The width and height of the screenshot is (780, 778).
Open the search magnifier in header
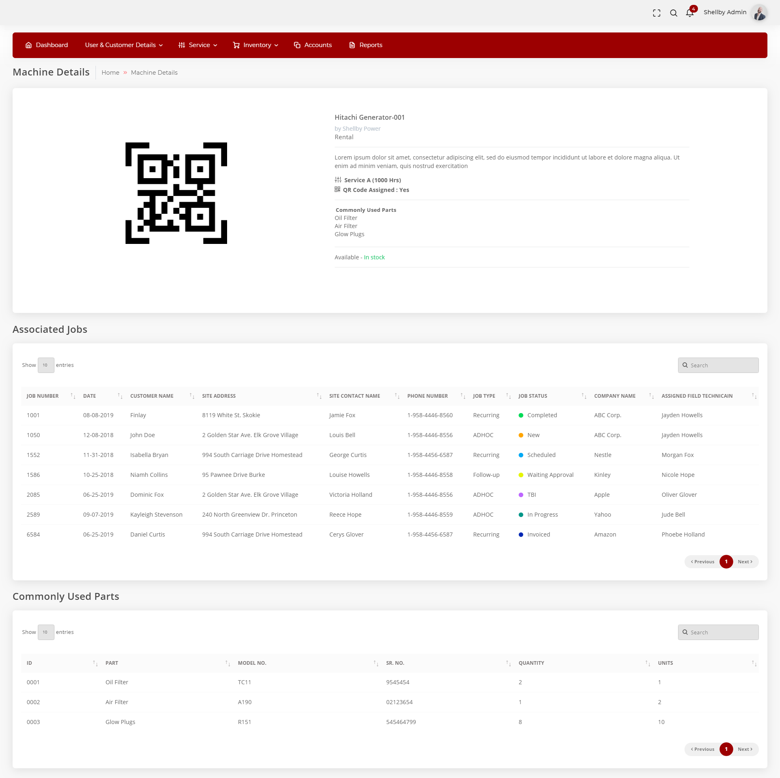coord(674,13)
